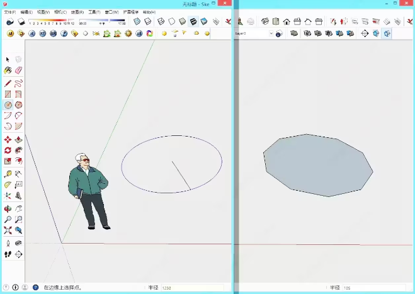Screen dimensions: 415x294
Task: Adjust the shadow time-of-day slider
Action: (x=102, y=20)
